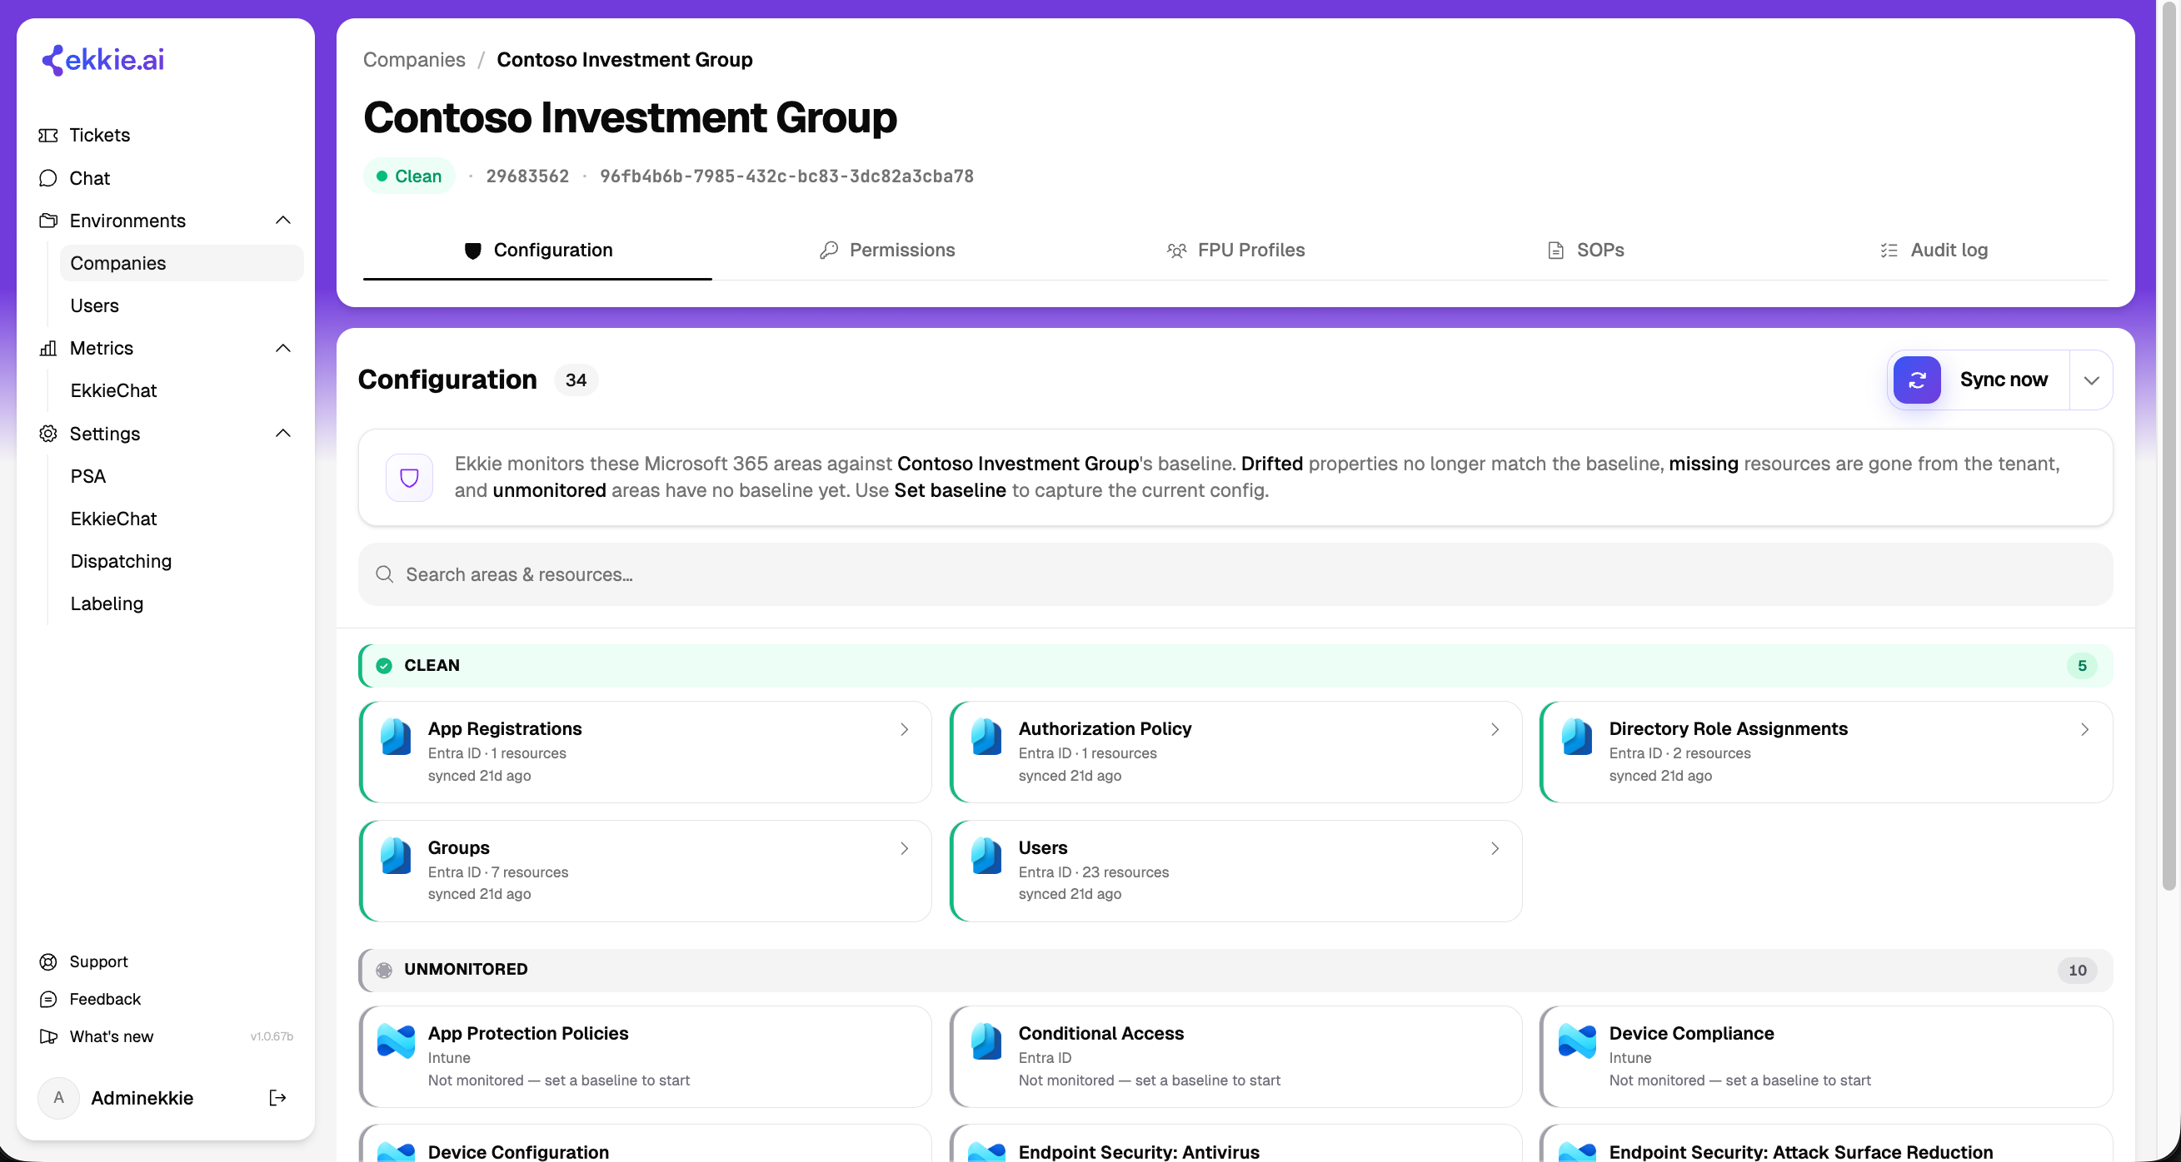Click the What's new megaphone icon

point(48,1036)
